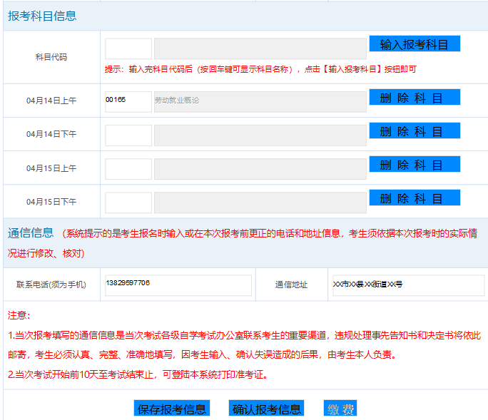Click the 确认报考信息 button

click(x=266, y=408)
